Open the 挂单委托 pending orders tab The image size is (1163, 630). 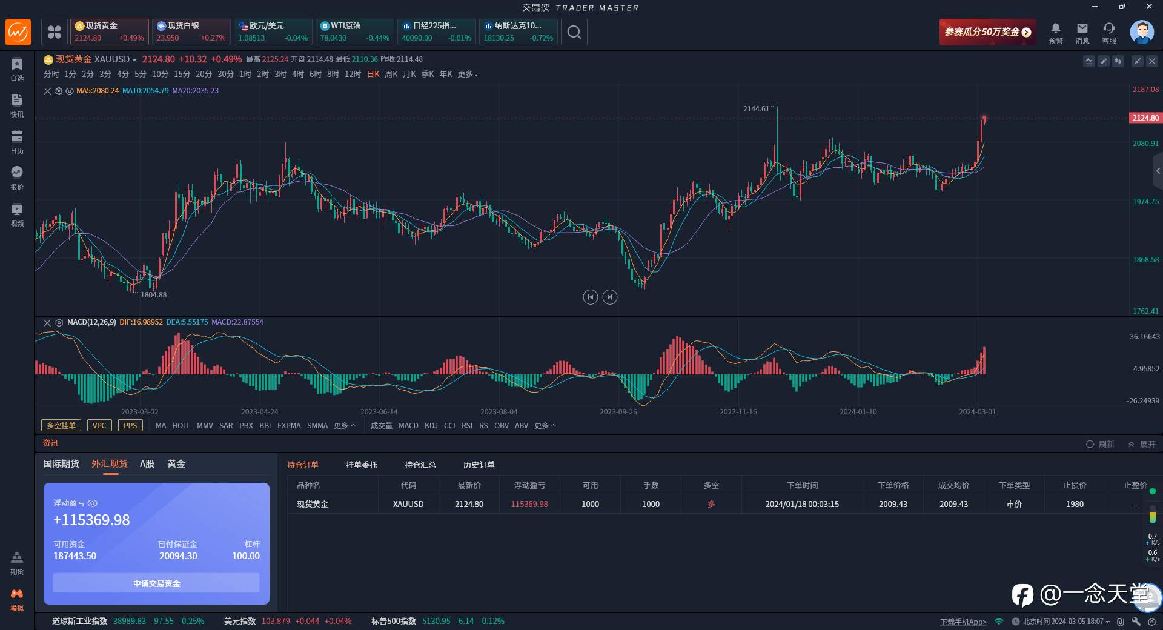(362, 465)
